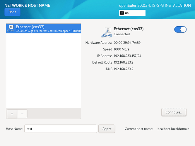The height and width of the screenshot is (146, 195).
Task: Click the current host name localhost.localdomain
Action: [173, 129]
